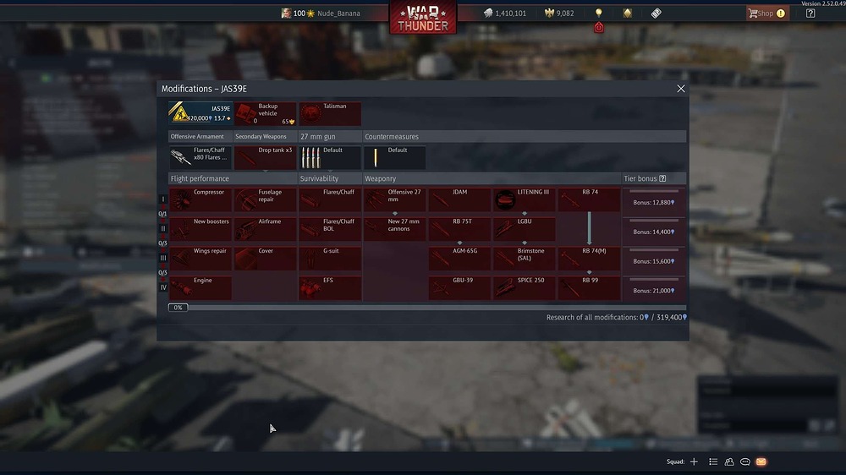Viewport: 846px width, 475px height.
Task: Open Countermeasures Default selector
Action: [x=394, y=158]
